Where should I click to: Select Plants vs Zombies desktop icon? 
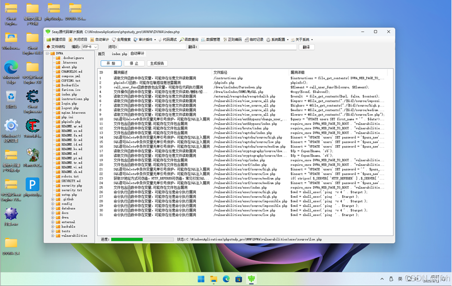[32, 158]
